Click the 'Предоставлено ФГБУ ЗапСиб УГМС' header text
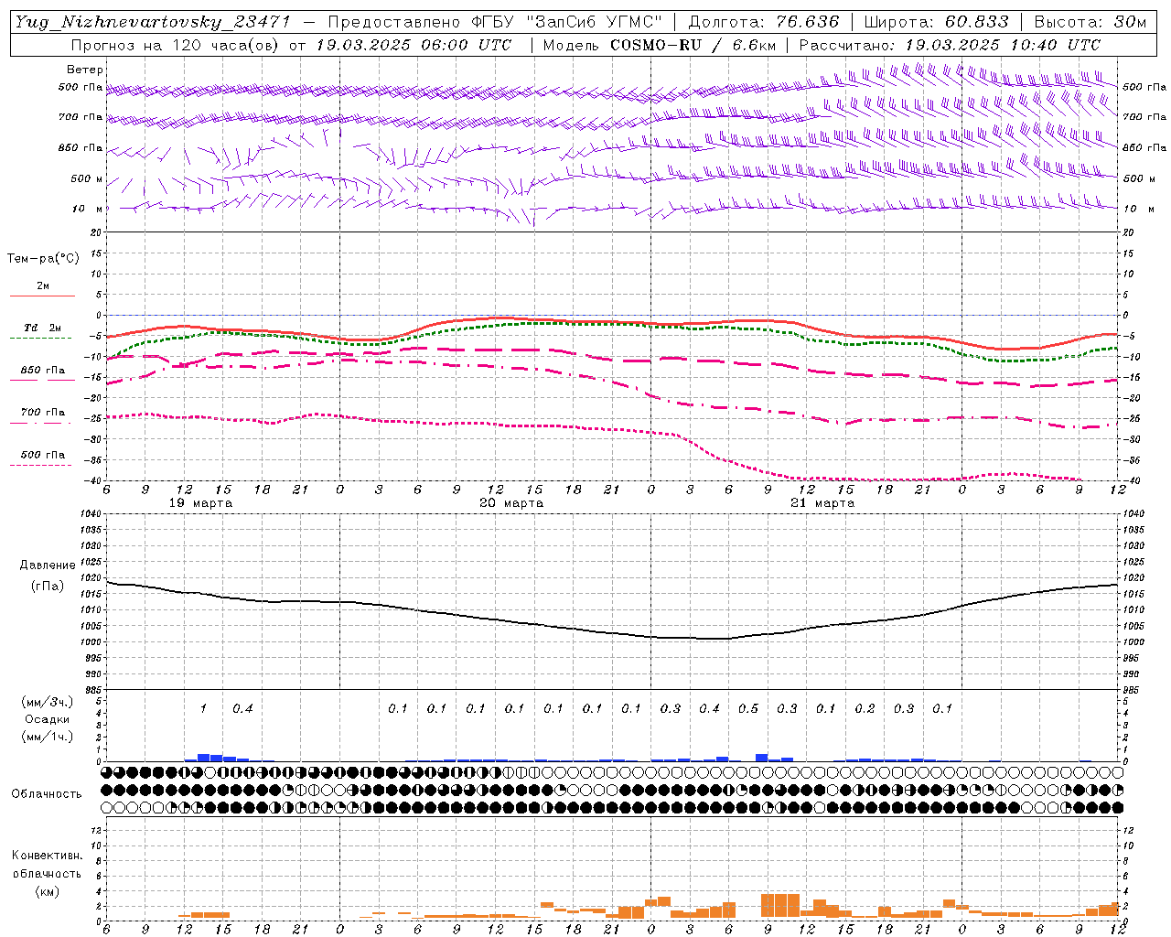The image size is (1171, 937). click(495, 22)
